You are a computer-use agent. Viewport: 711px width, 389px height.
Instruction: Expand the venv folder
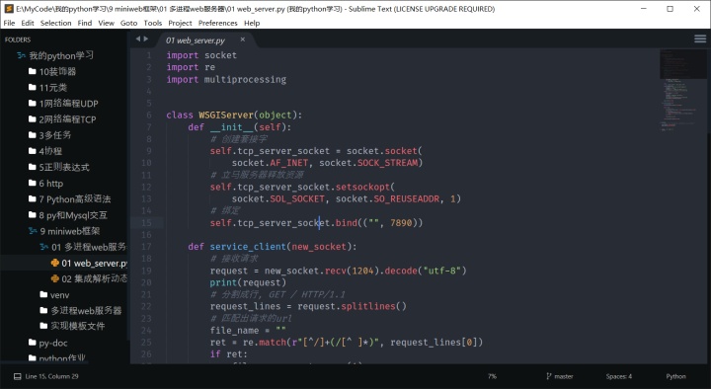[x=54, y=295]
